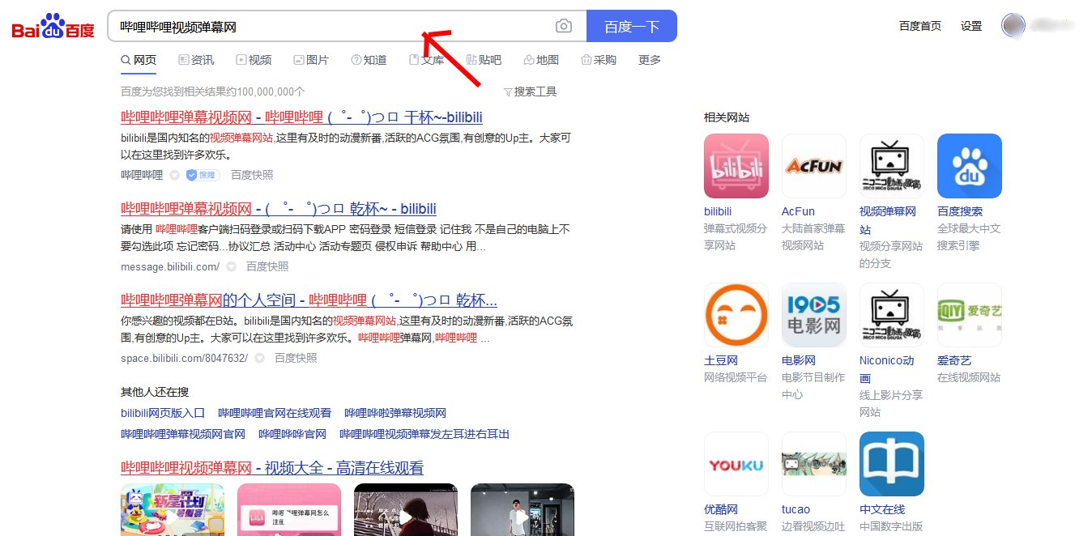
Task: Select the AcFun icon under 相关网站
Action: pos(813,165)
